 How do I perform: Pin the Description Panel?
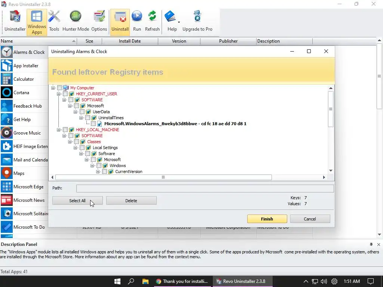click(371, 244)
